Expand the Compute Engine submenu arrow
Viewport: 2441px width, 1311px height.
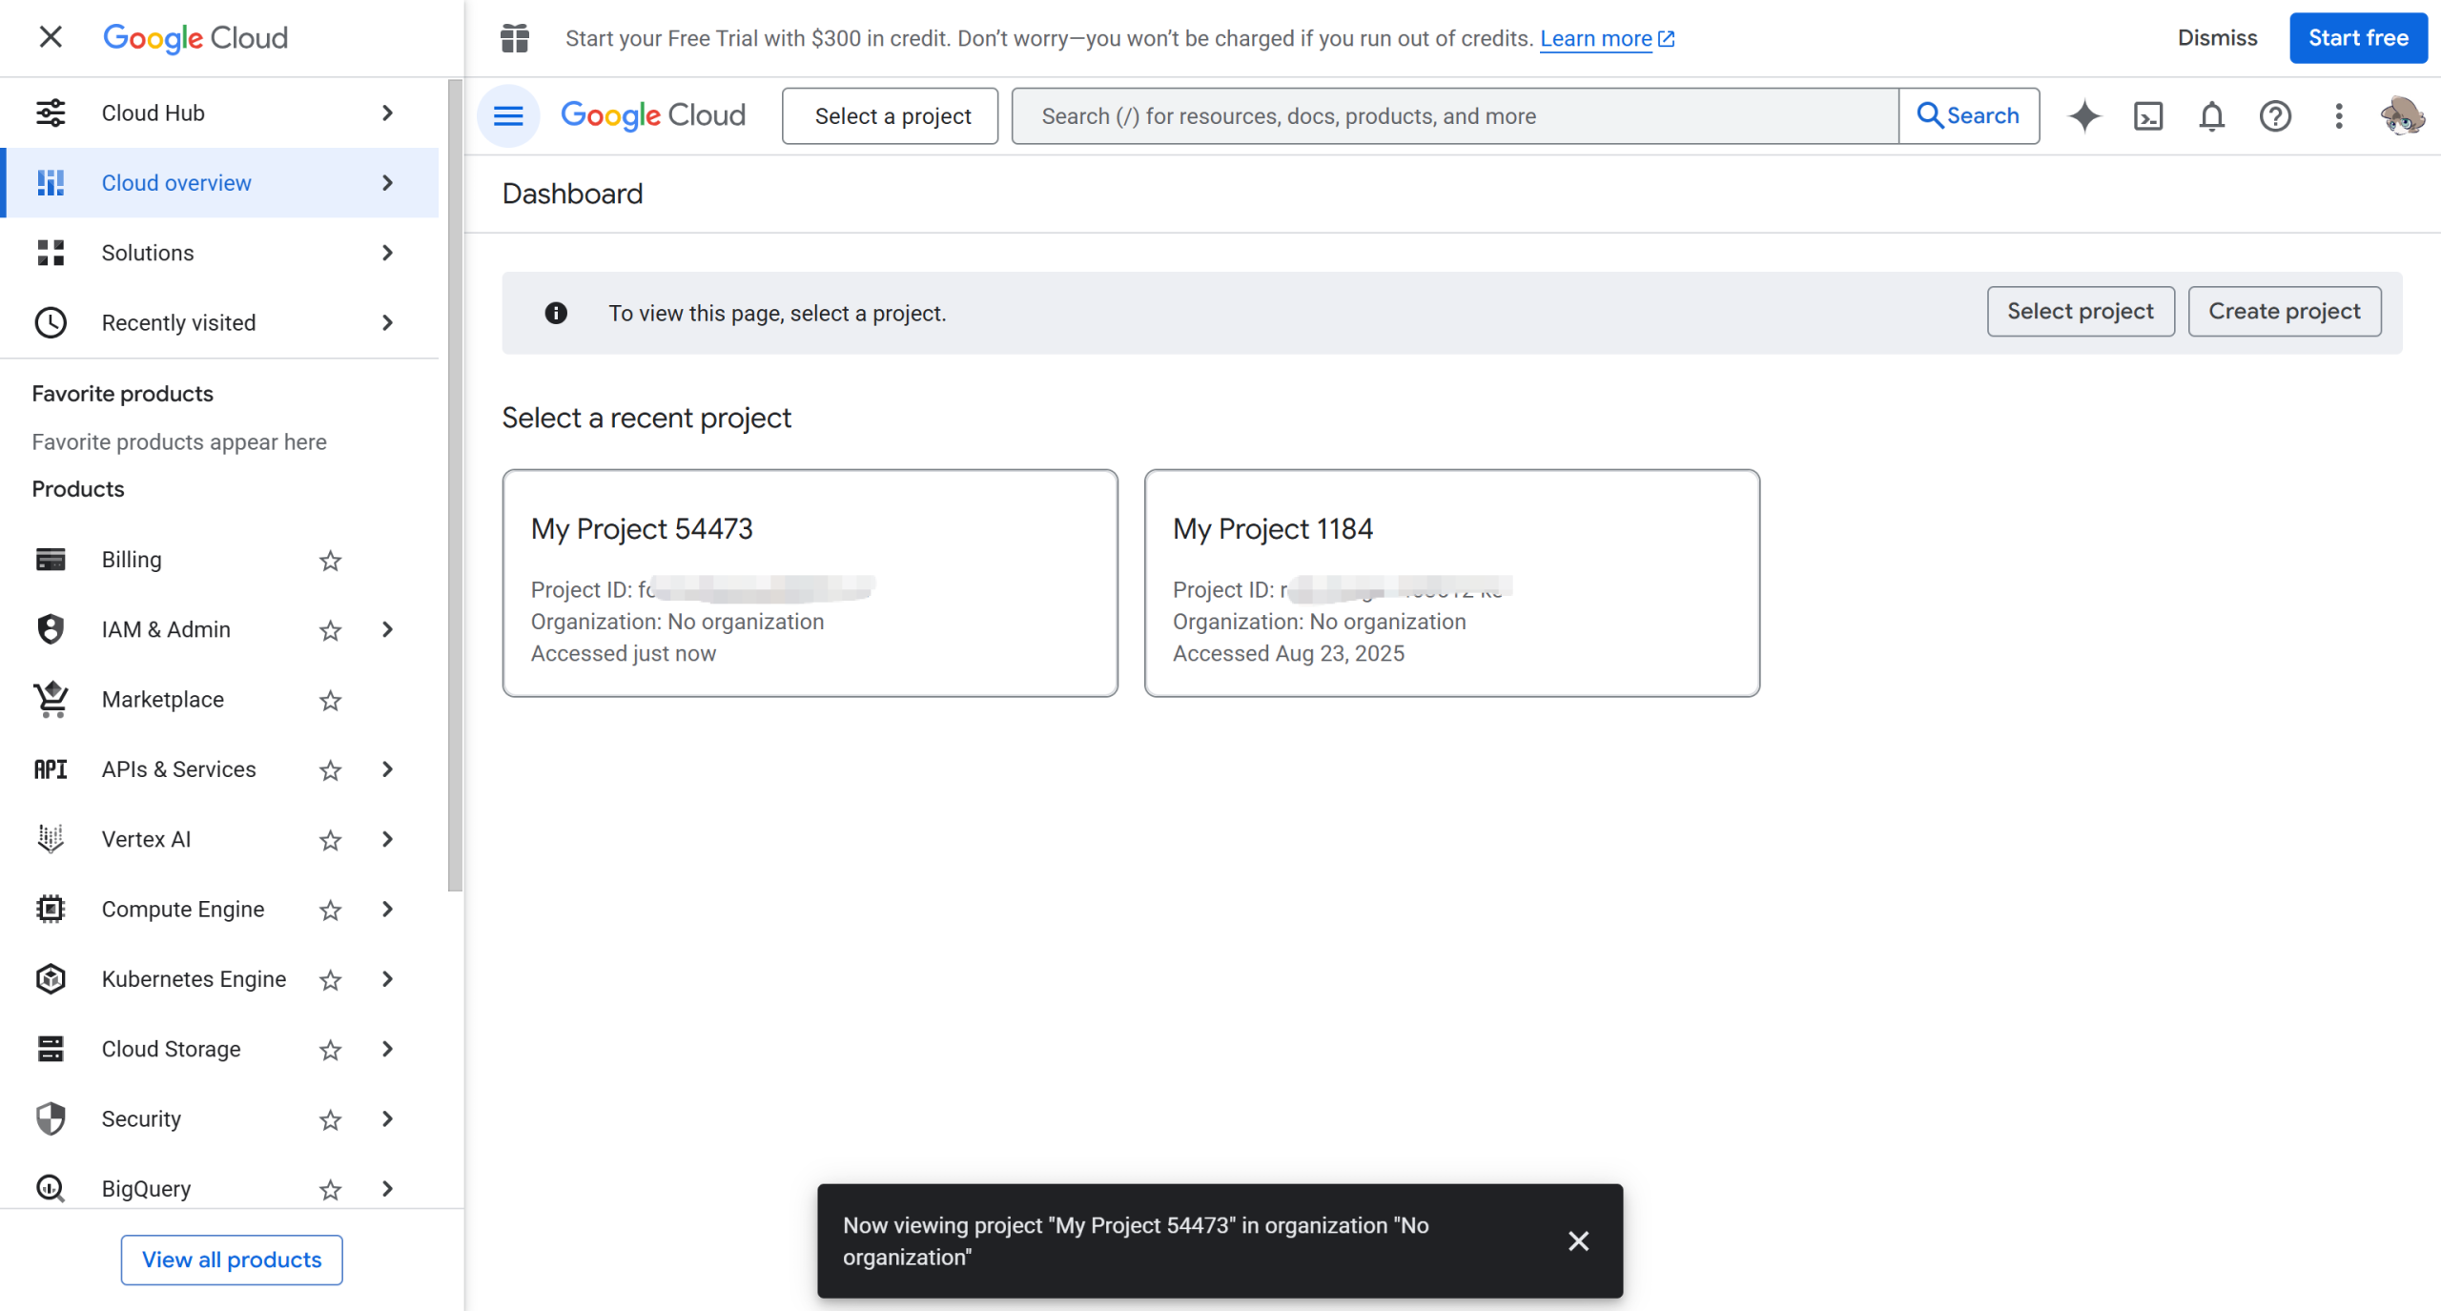click(x=387, y=910)
